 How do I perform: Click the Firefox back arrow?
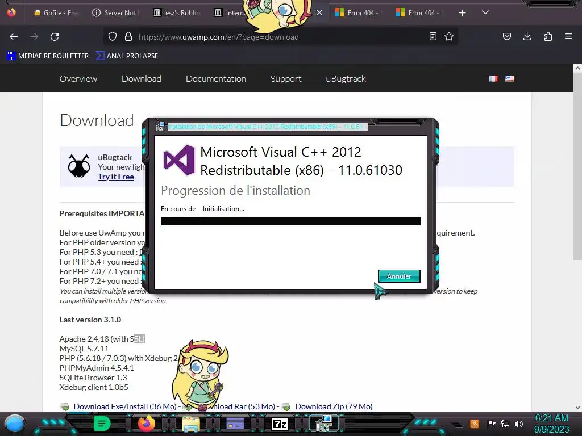click(x=14, y=37)
